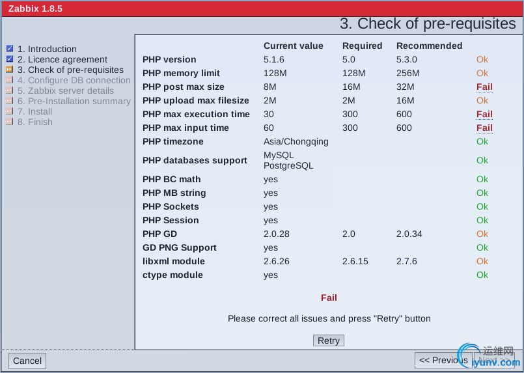Select step 1. Introduction
The width and height of the screenshot is (524, 373).
(47, 49)
